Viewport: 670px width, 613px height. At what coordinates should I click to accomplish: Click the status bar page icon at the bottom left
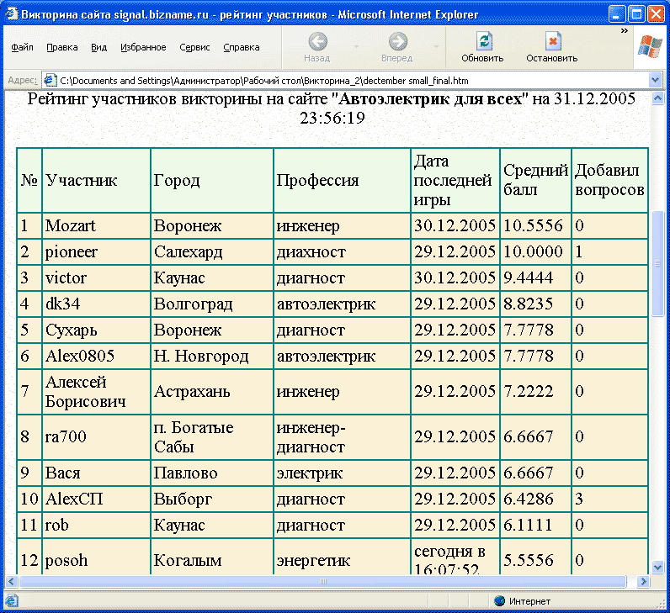click(x=11, y=600)
